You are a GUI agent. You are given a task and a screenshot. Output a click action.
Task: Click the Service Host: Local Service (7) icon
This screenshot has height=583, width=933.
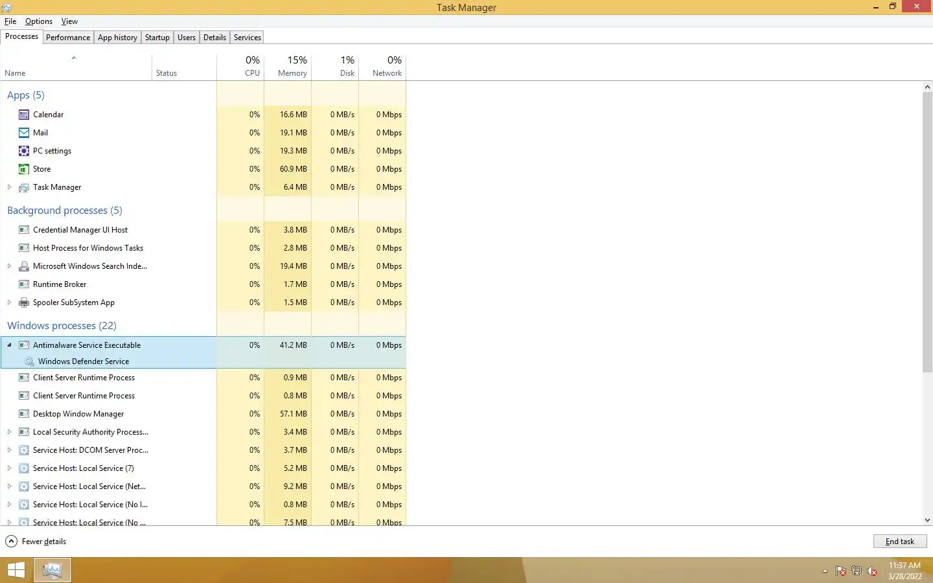(24, 468)
